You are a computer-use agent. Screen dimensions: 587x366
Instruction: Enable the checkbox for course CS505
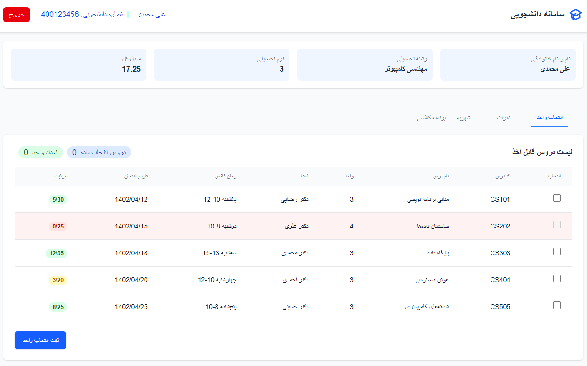pos(557,306)
